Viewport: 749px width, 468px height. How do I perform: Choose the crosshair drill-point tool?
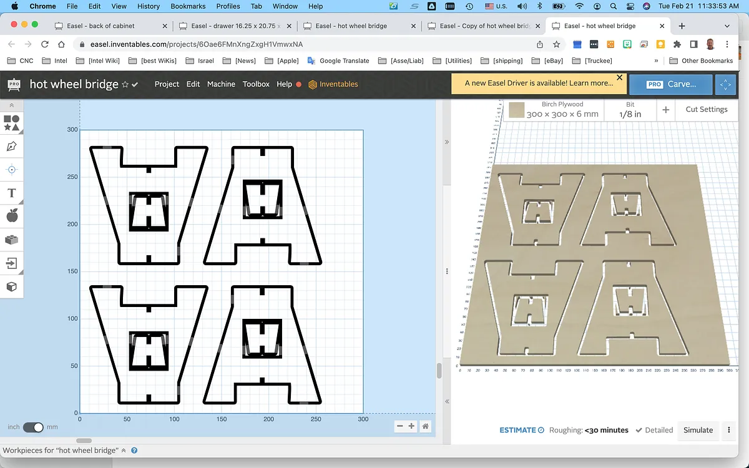11,170
